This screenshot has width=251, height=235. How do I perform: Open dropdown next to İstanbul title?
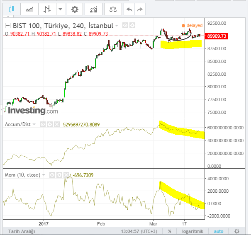[117, 26]
